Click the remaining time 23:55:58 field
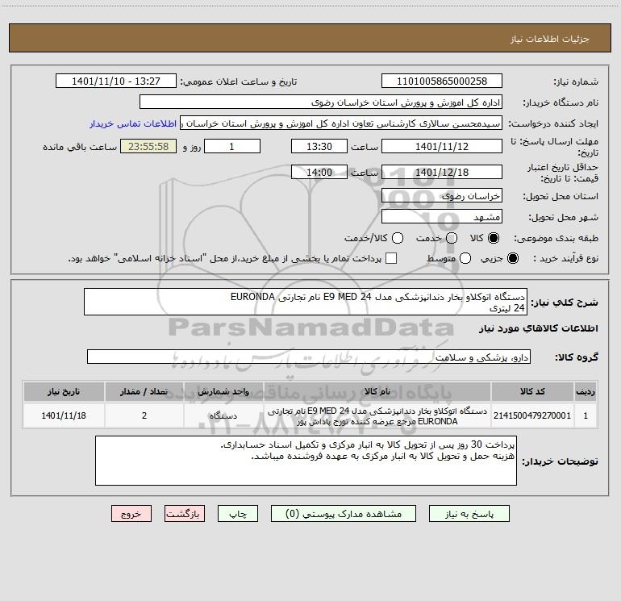The image size is (621, 601). (x=148, y=146)
